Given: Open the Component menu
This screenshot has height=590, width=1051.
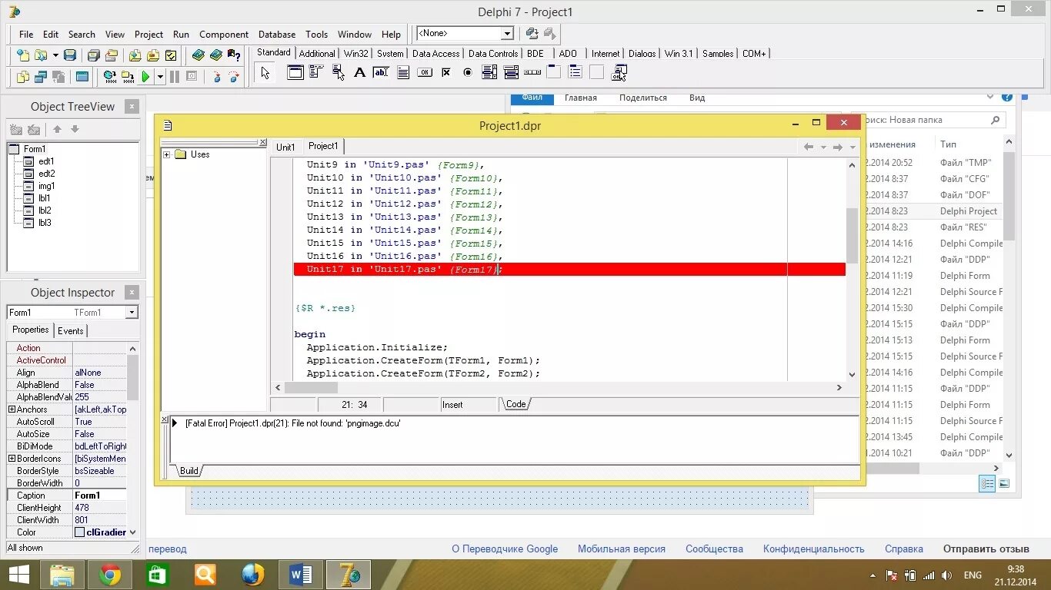Looking at the screenshot, I should pos(224,34).
